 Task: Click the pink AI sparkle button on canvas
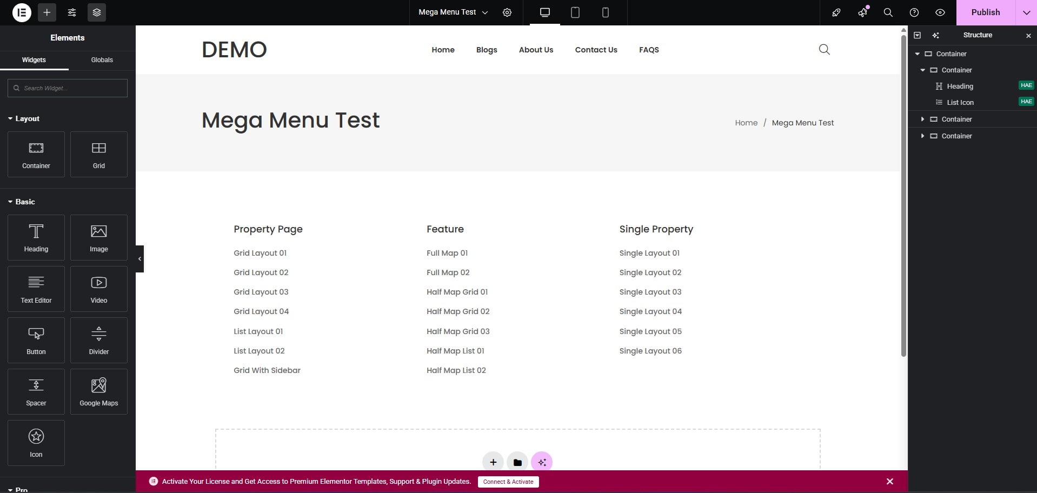542,462
